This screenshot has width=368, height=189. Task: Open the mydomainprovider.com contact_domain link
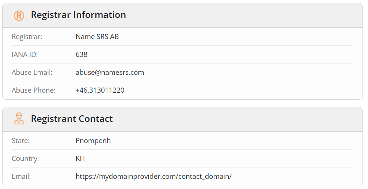154,176
